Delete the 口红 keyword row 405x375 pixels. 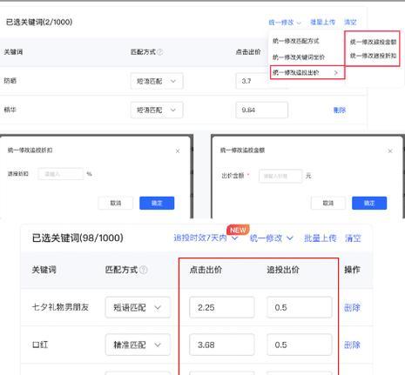coord(352,345)
